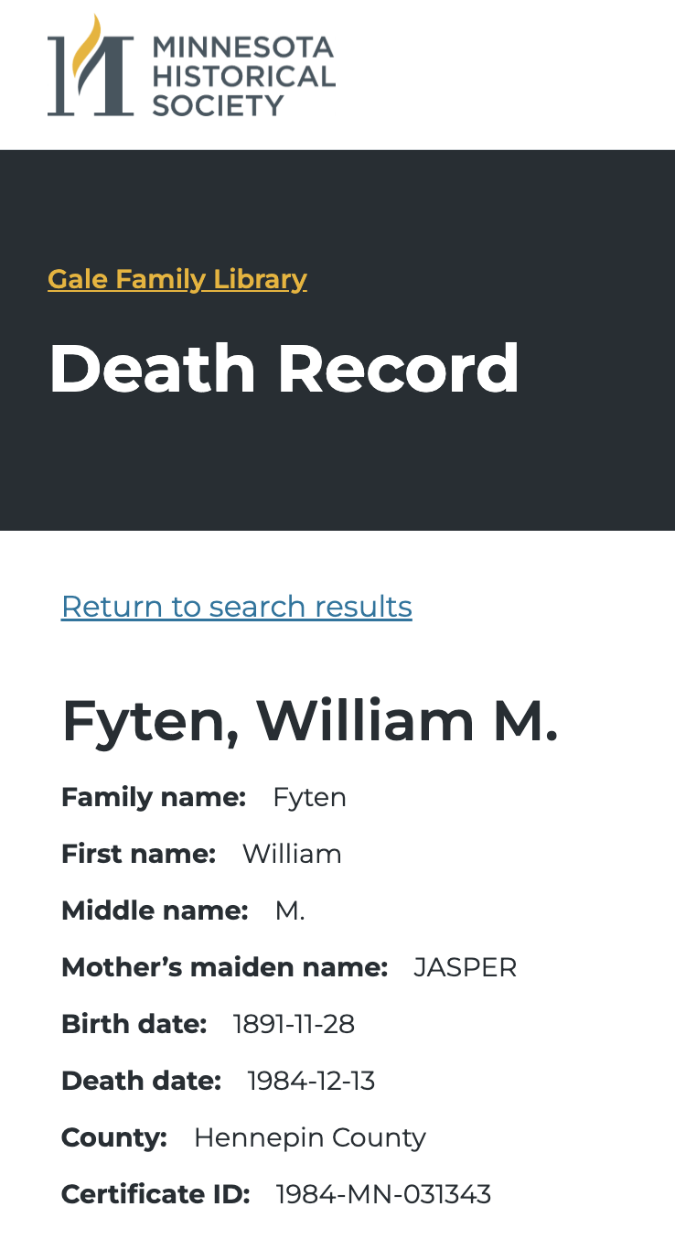Viewport: 675px width, 1239px height.
Task: Click Return to search results
Action: (x=237, y=607)
